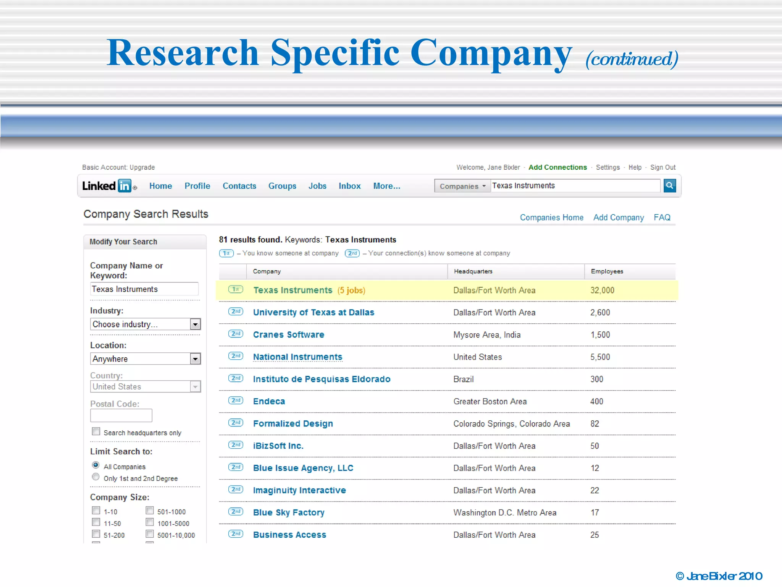Check the 1-10 company size box

tap(96, 511)
